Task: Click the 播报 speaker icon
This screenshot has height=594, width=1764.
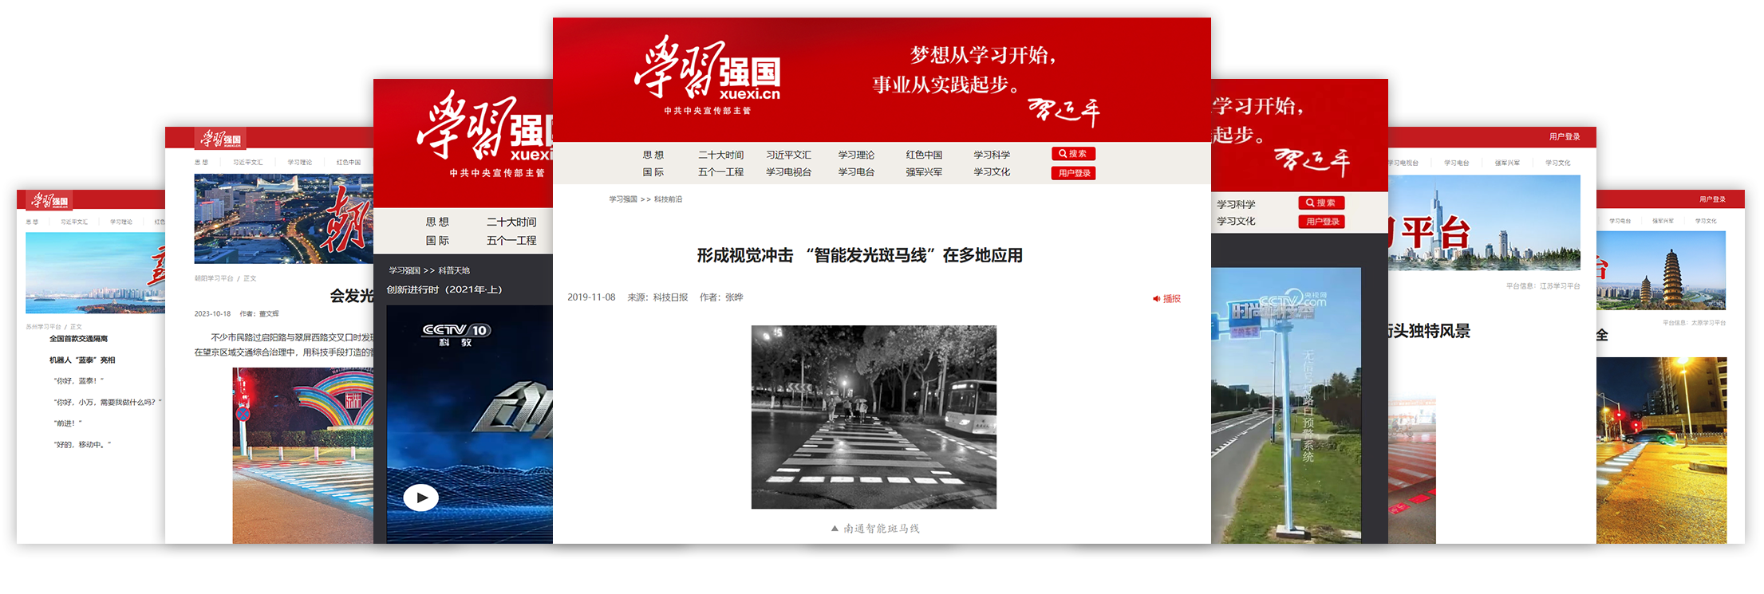Action: [x=1156, y=299]
